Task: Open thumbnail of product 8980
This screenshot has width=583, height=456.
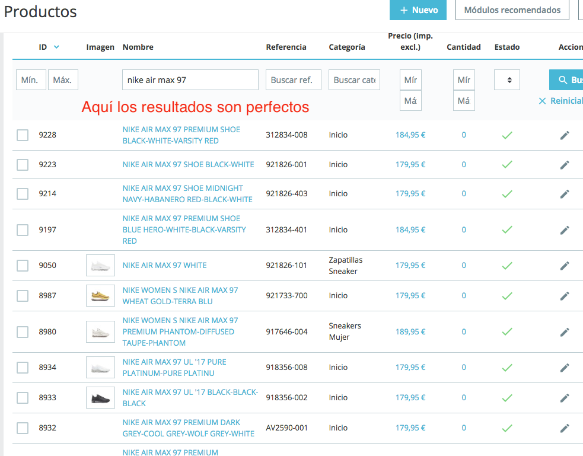Action: tap(100, 332)
